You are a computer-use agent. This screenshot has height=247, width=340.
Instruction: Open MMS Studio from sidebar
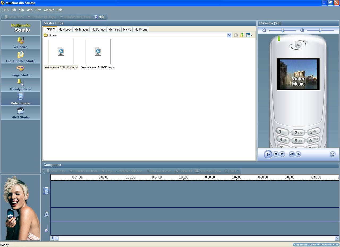click(x=20, y=113)
